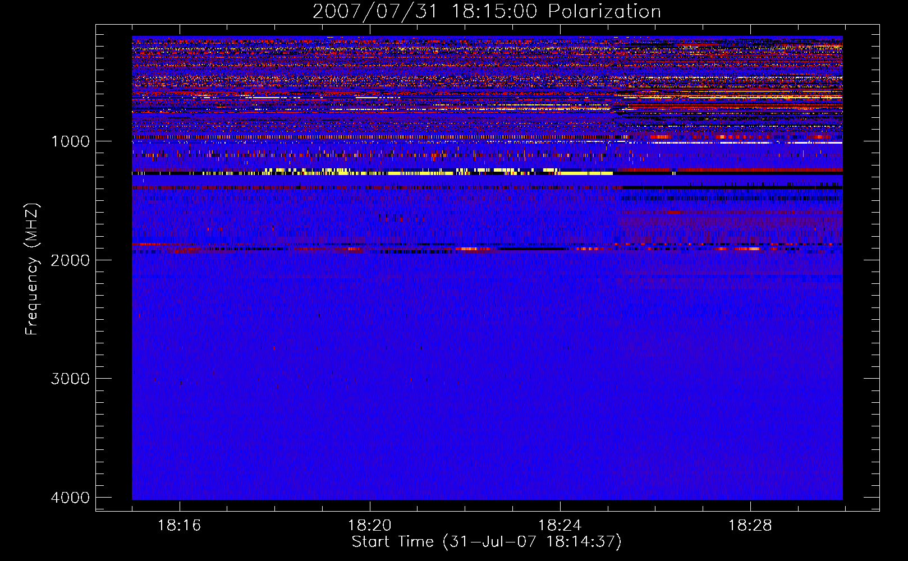Screen dimensions: 908x561
Task: Click the 18:28 time tick label
Action: [x=750, y=525]
